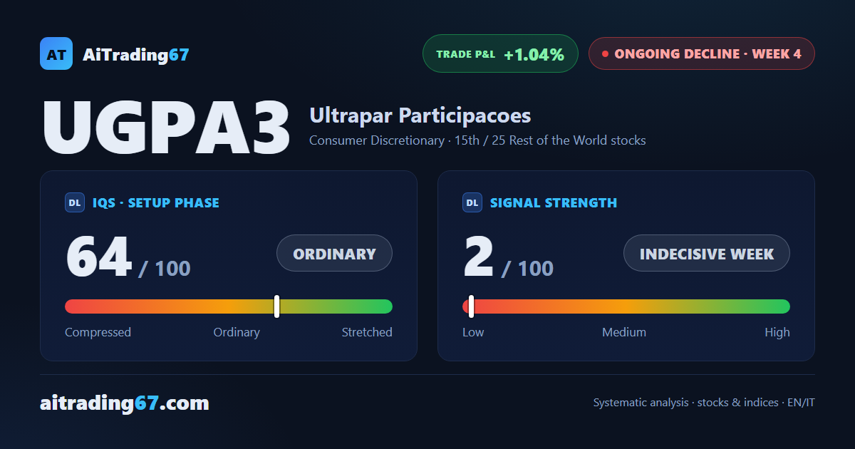This screenshot has width=855, height=449.
Task: Click the IQS gauge slider handle
Action: tap(276, 306)
